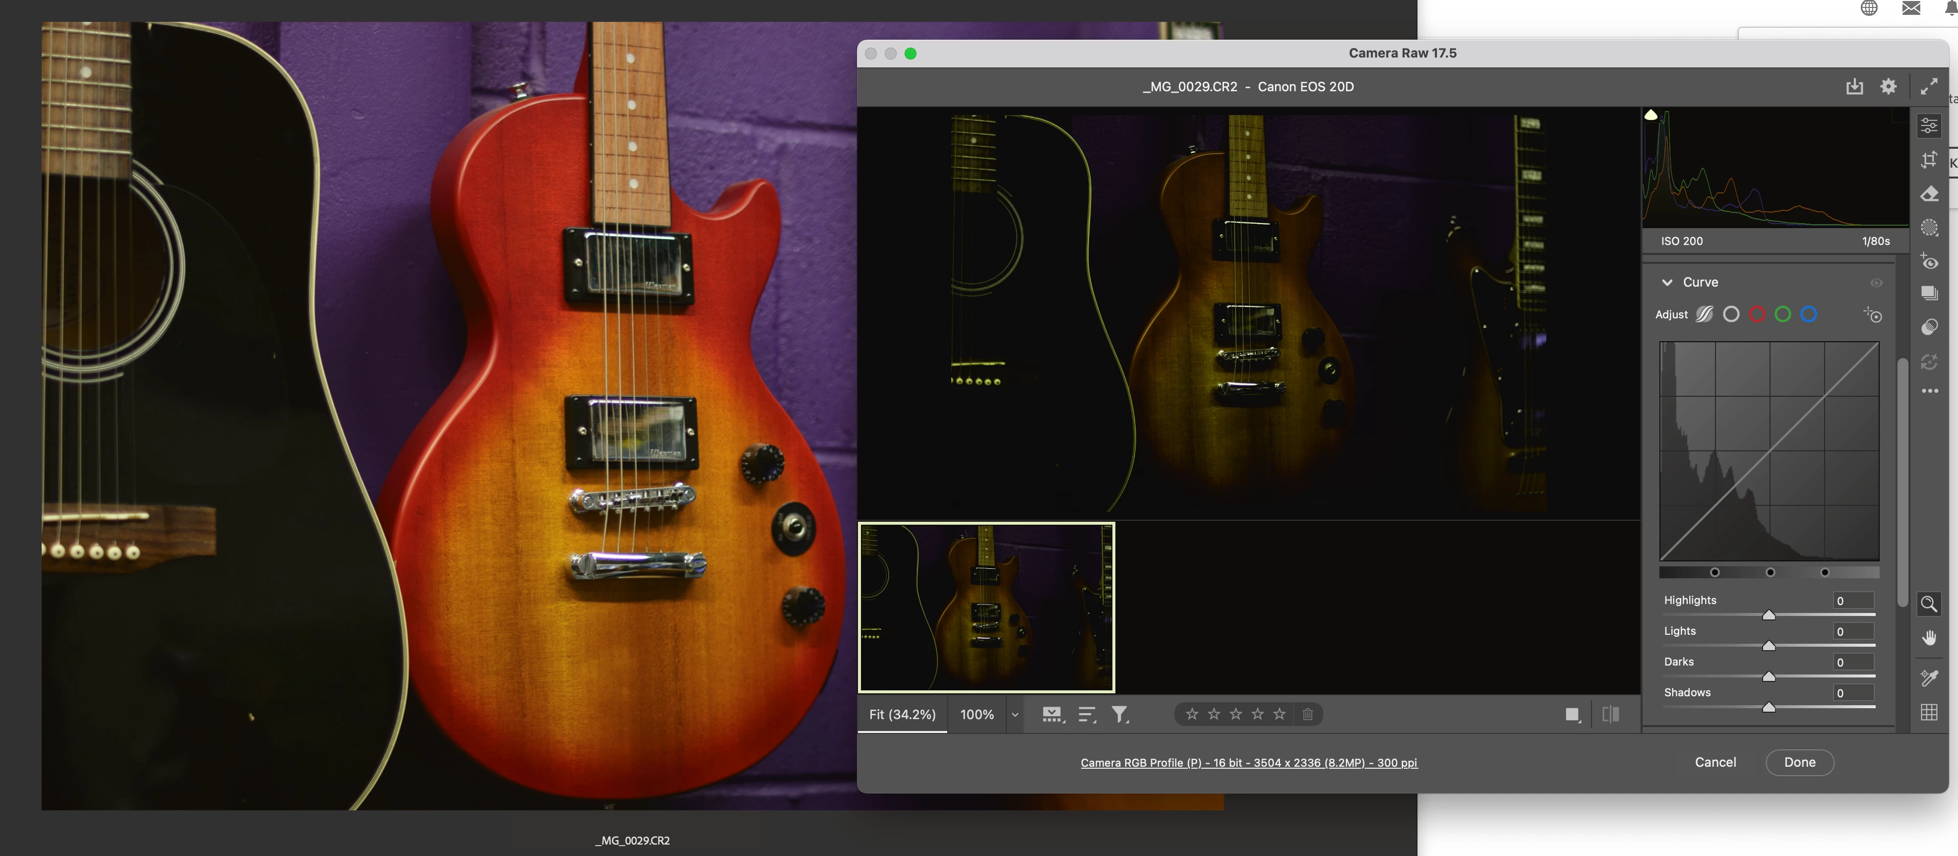The width and height of the screenshot is (1958, 856).
Task: Open the Camera Raw preferences gear
Action: point(1888,87)
